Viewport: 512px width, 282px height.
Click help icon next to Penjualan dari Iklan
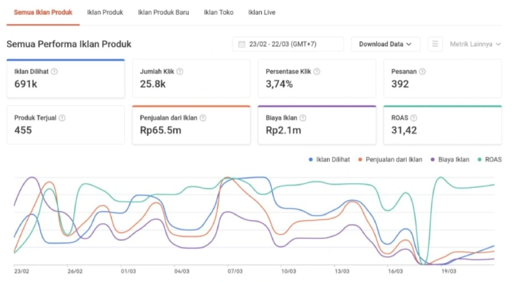pyautogui.click(x=203, y=118)
